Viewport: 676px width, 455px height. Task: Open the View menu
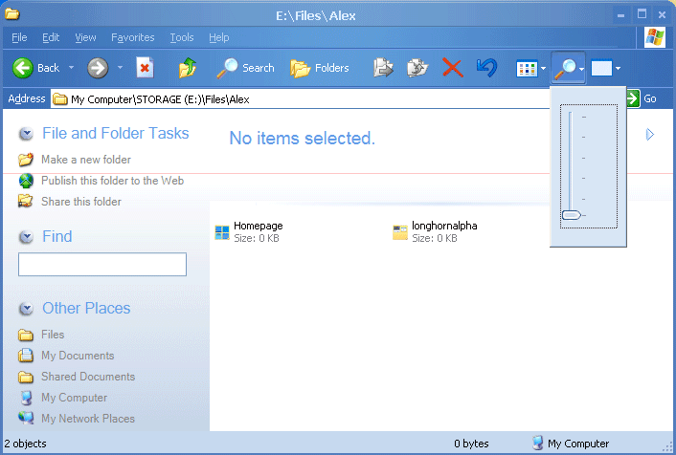85,38
